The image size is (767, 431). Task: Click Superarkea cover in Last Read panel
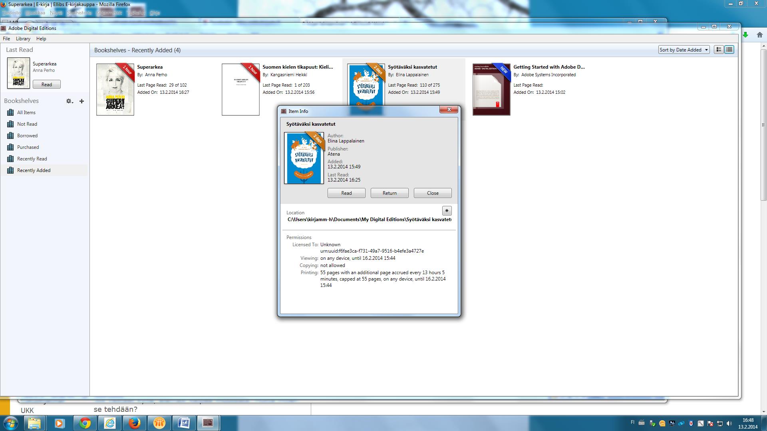(x=18, y=73)
